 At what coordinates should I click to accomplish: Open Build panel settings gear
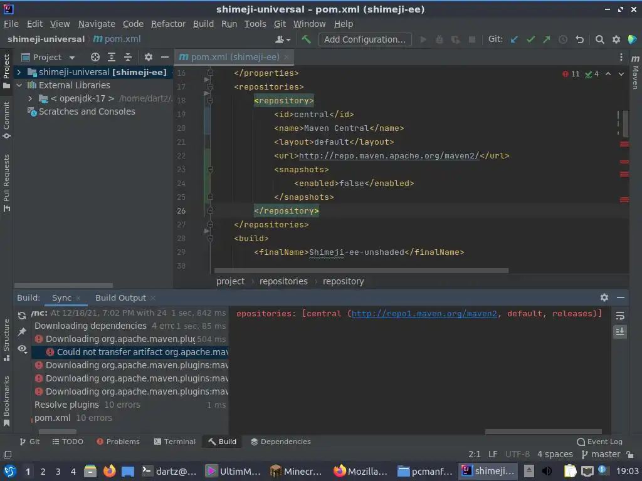point(604,297)
